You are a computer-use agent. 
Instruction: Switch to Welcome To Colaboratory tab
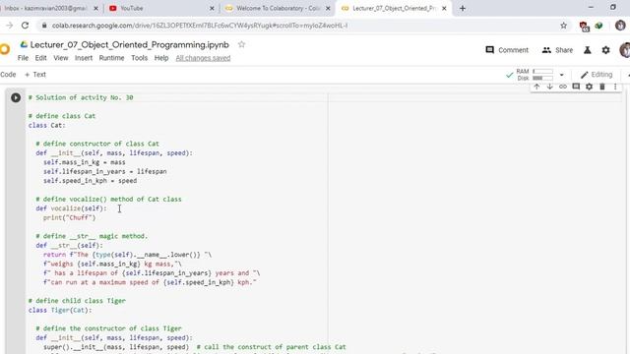tap(278, 8)
